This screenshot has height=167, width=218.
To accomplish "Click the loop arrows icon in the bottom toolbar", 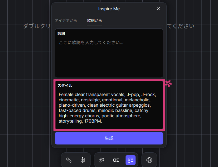I will (116, 160).
